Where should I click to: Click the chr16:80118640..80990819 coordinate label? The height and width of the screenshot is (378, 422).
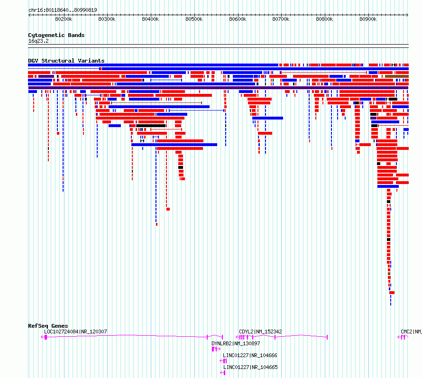[63, 10]
